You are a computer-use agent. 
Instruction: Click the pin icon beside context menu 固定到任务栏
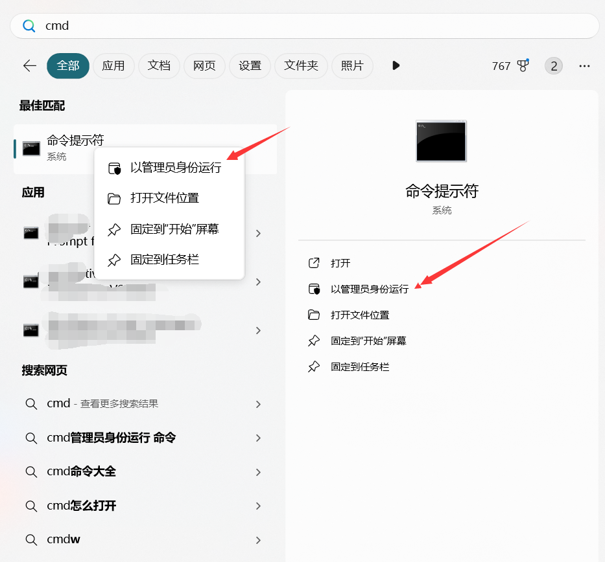pyautogui.click(x=114, y=260)
